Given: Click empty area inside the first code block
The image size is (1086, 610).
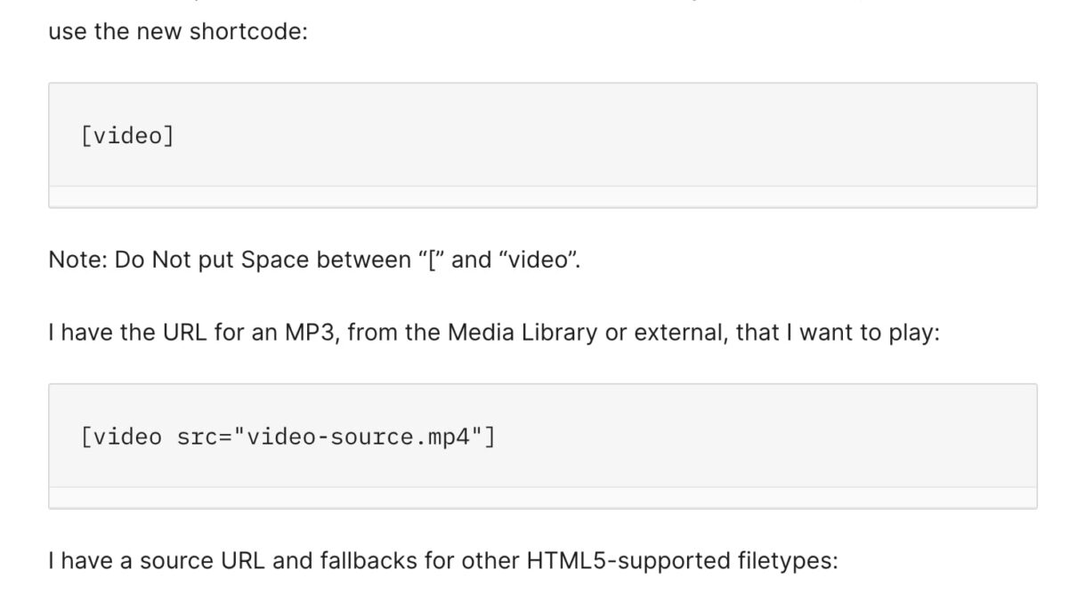Looking at the screenshot, I should click(x=623, y=136).
